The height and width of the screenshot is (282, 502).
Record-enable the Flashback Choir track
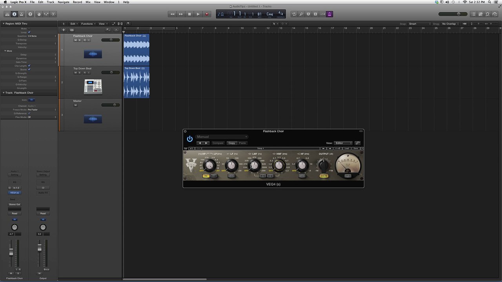(84, 40)
